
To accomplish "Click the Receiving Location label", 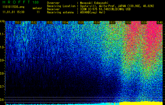I will [61, 6].
